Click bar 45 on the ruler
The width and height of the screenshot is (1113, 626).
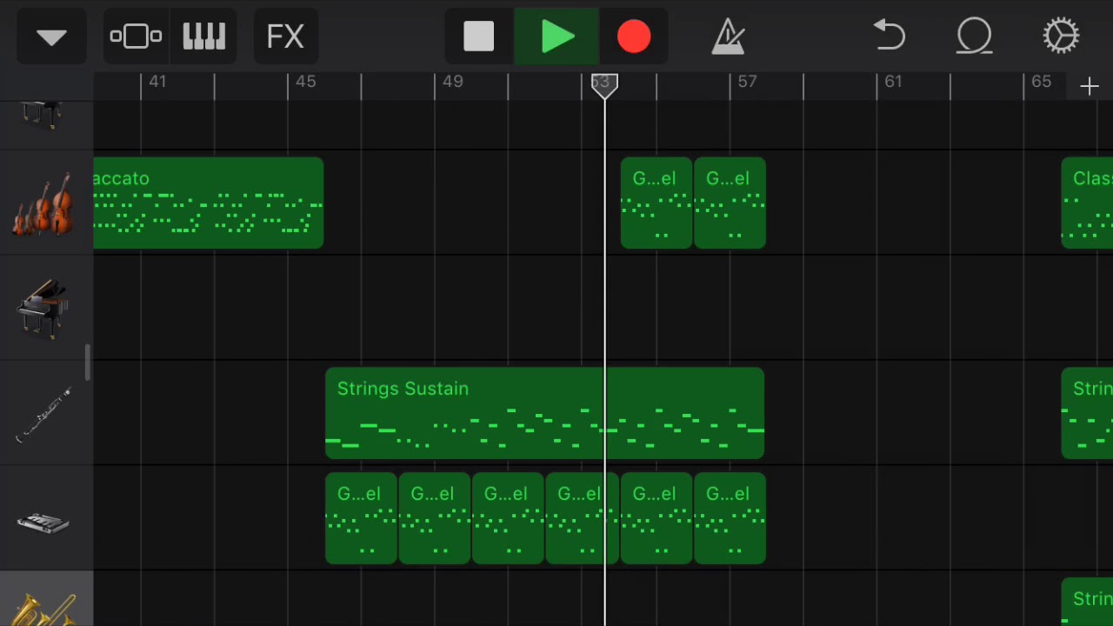pyautogui.click(x=305, y=82)
